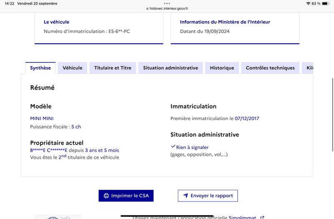
Task: Click the Propriétaire actuel heading
Action: (57, 143)
